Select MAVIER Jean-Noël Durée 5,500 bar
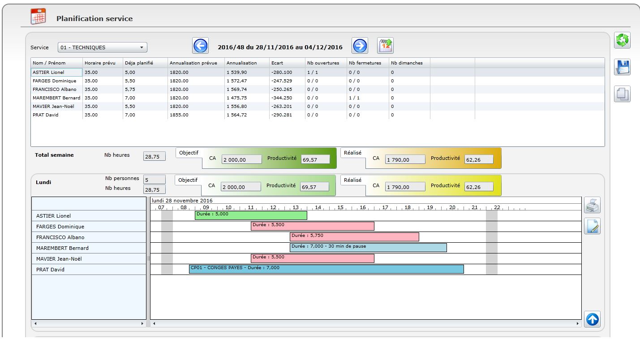640x339 pixels. click(x=313, y=258)
